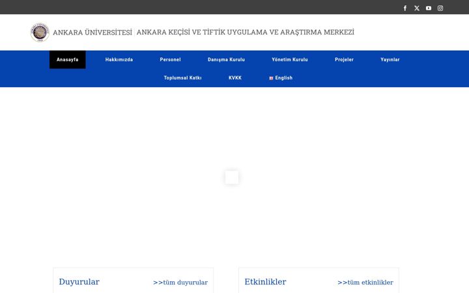The image size is (469, 293).
Task: Open the X (Twitter) social icon
Action: 417,8
